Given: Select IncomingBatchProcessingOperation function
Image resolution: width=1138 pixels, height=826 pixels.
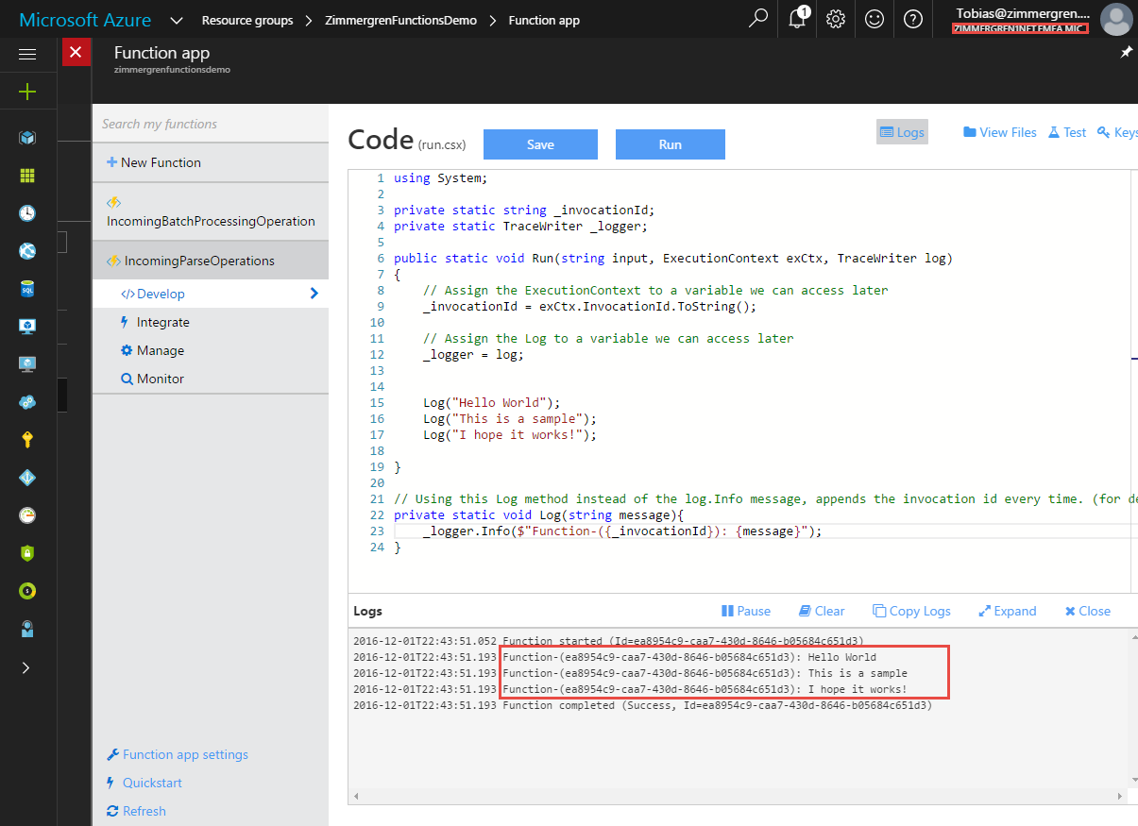Looking at the screenshot, I should [x=211, y=211].
